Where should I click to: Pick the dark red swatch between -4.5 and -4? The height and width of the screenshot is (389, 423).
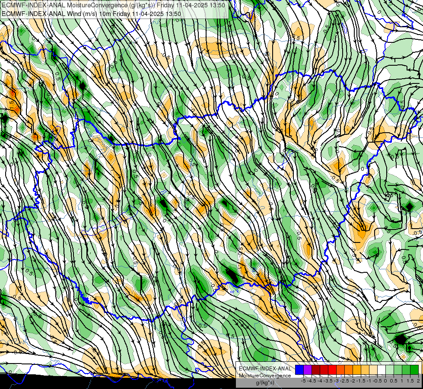coord(316,370)
